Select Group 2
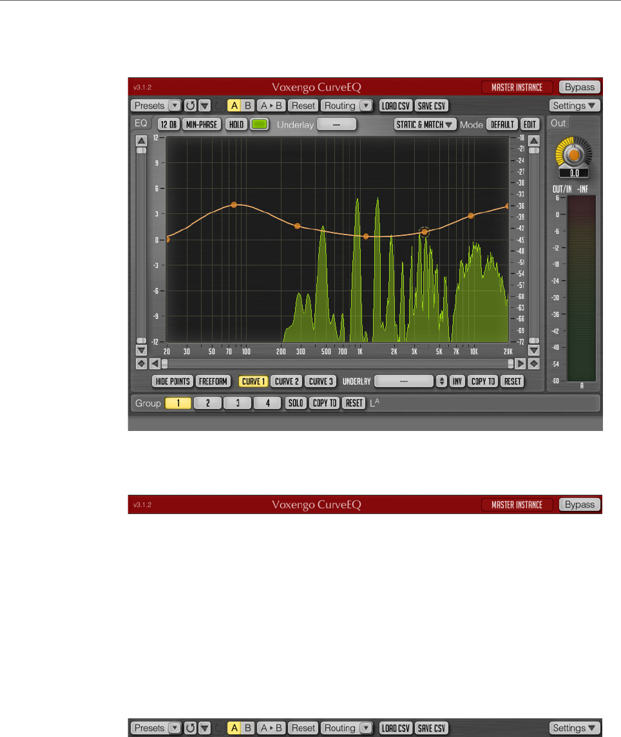Viewport: 621px width, 737px height. (208, 403)
